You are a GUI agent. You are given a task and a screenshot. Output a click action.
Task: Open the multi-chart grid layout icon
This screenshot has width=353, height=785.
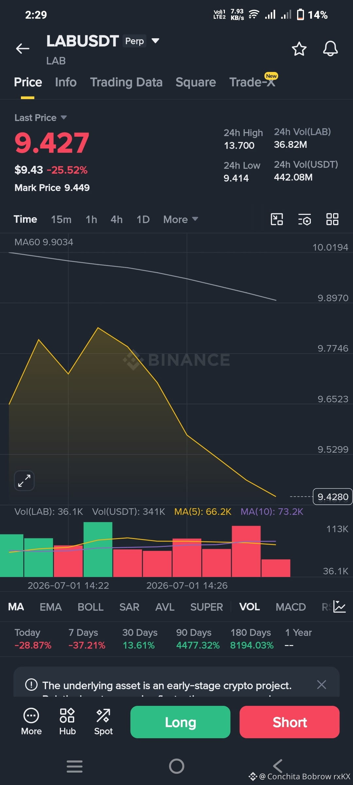(332, 219)
